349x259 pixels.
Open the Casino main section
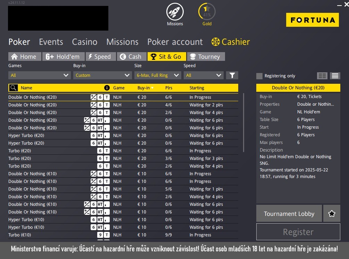[x=85, y=42]
